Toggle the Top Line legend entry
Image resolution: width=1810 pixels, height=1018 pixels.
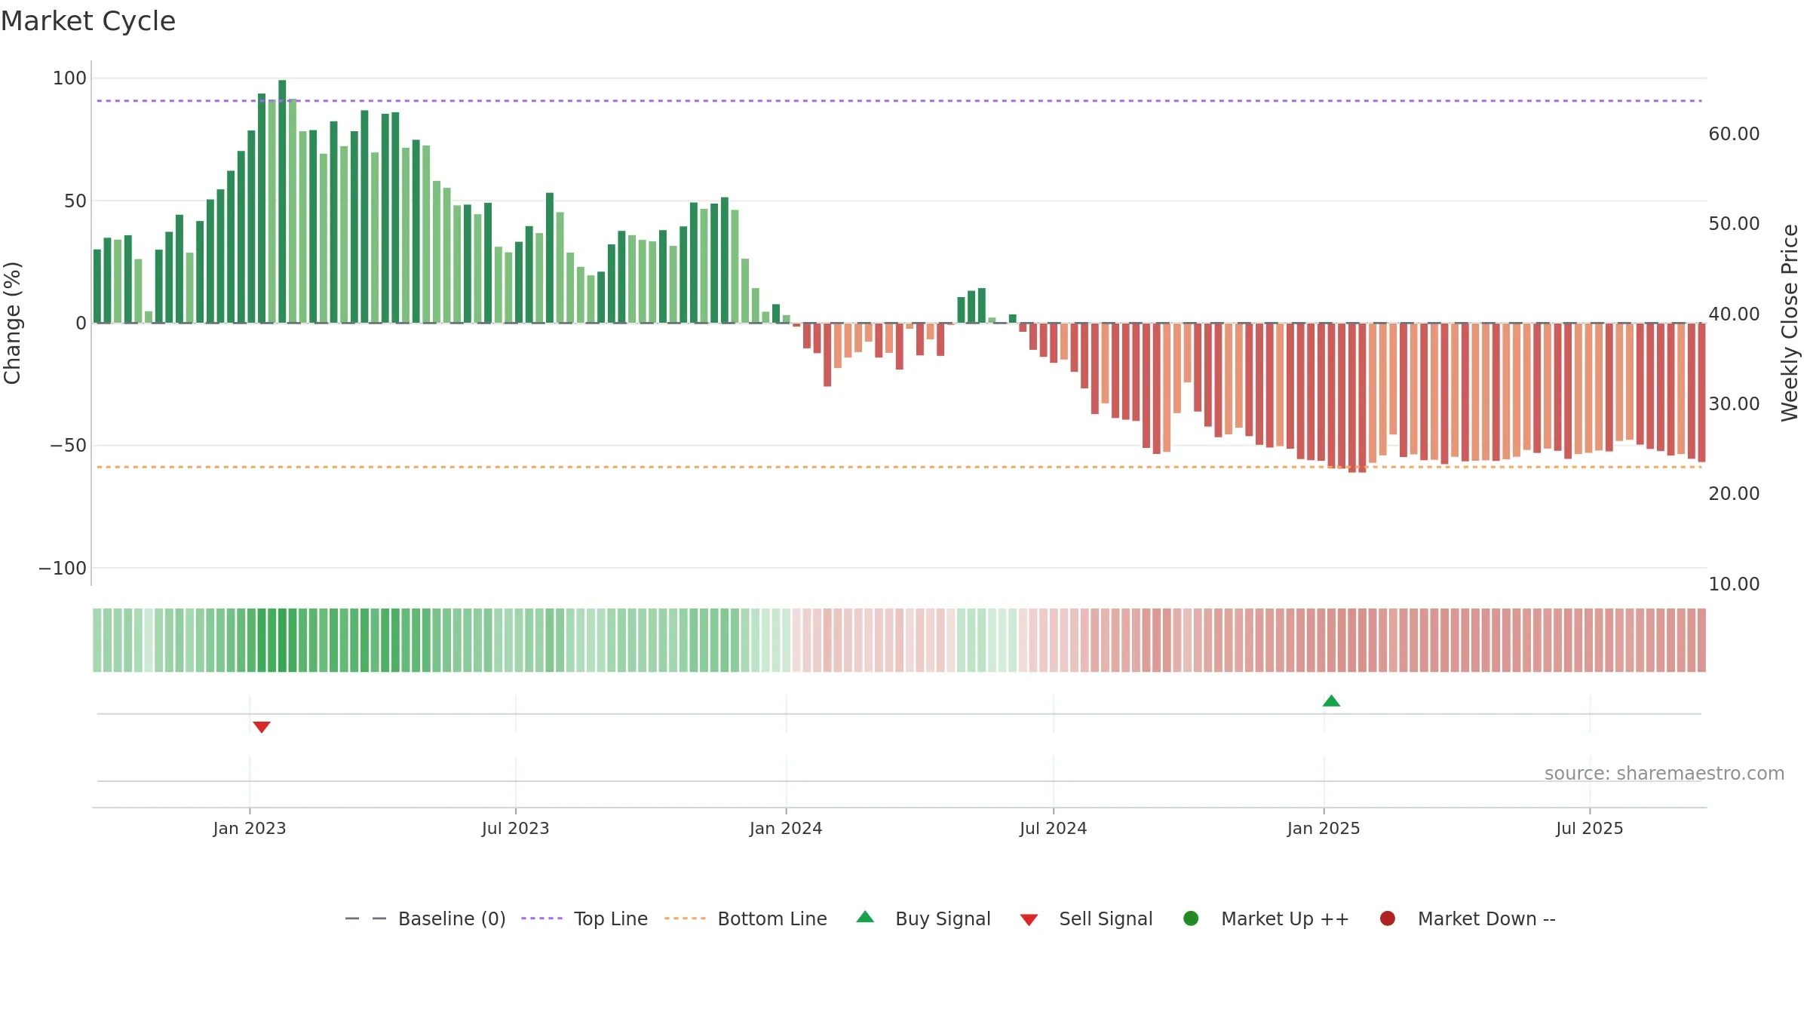click(x=584, y=919)
